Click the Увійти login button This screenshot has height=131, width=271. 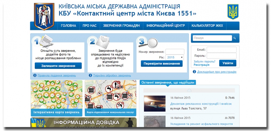[x=228, y=63]
